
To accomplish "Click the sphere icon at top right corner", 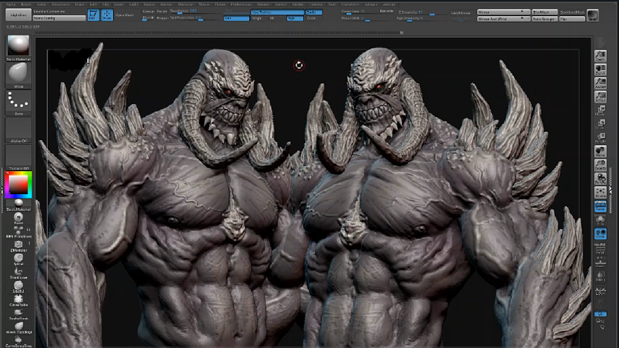I will 593,15.
